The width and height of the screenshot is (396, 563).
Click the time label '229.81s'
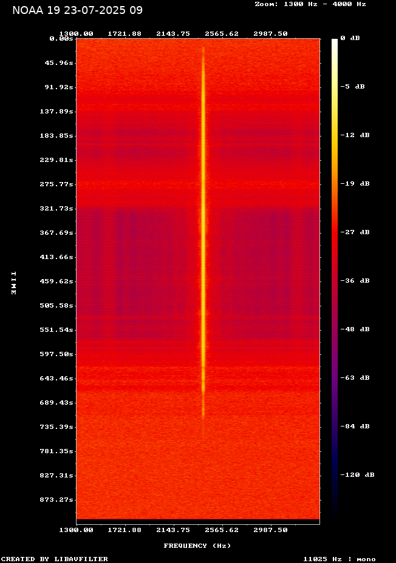[x=56, y=160]
